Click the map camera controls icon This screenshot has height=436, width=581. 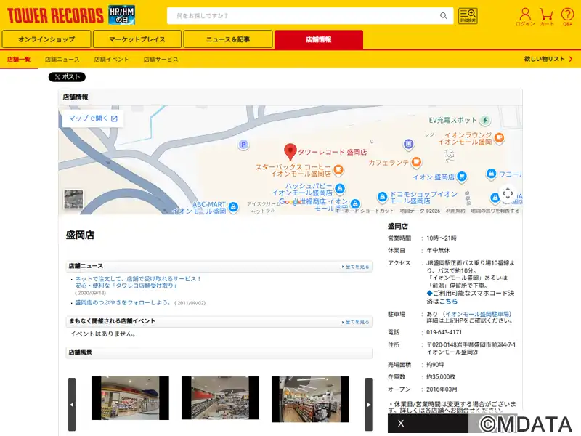(x=508, y=193)
